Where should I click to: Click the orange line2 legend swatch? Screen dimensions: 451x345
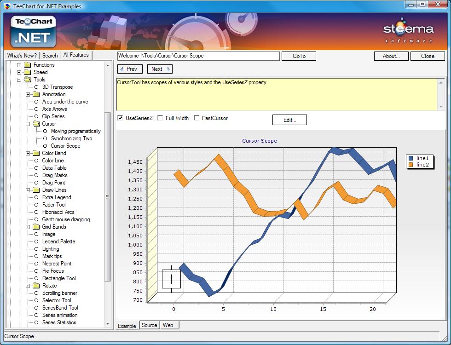pos(411,165)
